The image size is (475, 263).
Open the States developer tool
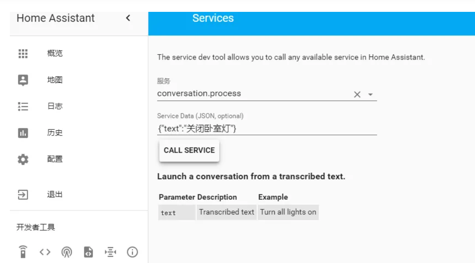[45, 252]
